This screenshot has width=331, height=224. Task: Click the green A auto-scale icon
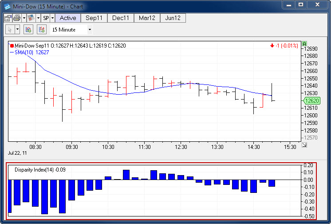pos(304,44)
